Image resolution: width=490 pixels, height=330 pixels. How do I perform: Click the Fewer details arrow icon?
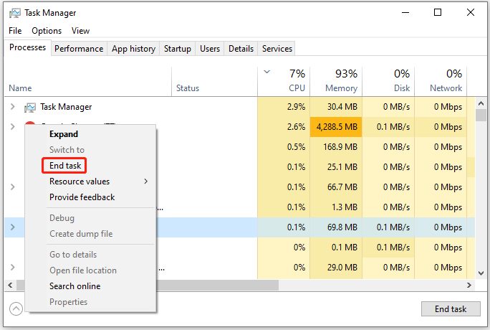16,309
